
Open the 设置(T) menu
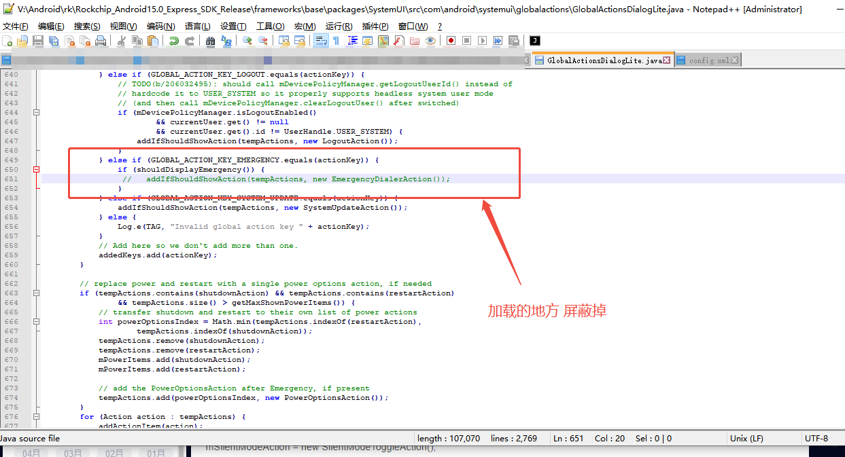pos(233,26)
